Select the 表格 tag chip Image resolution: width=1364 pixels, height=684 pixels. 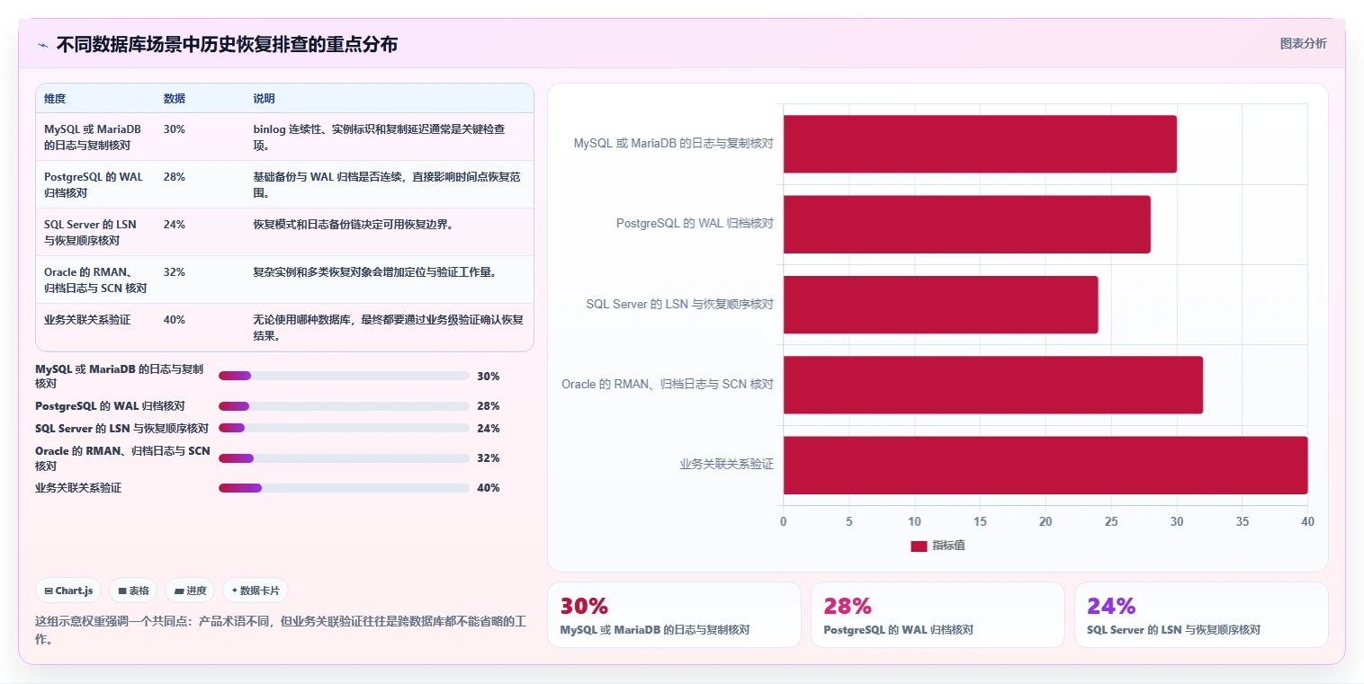(133, 591)
